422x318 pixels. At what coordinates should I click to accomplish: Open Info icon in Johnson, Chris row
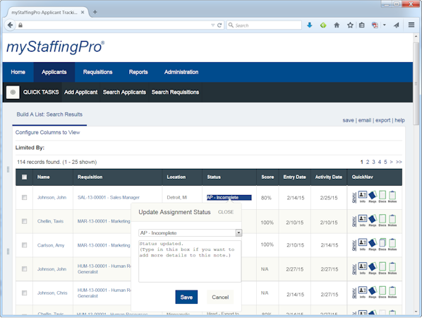tap(363, 292)
